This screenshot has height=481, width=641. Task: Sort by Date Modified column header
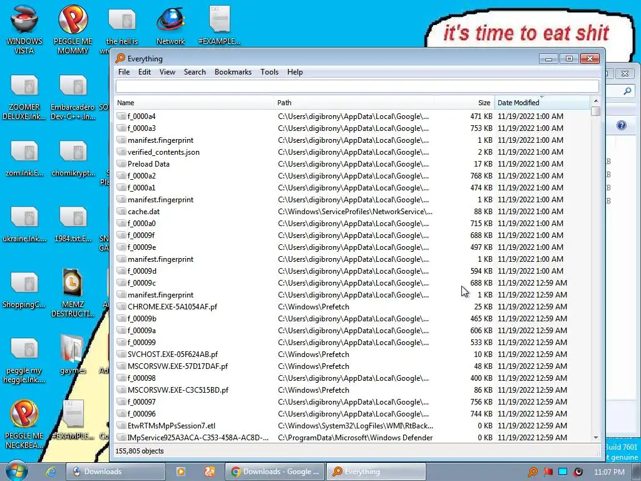[542, 103]
